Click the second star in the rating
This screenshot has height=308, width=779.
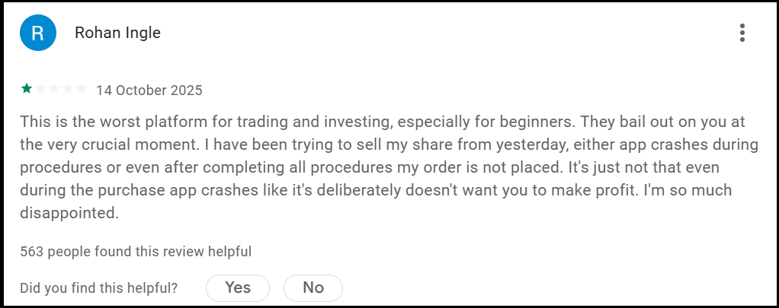pyautogui.click(x=40, y=89)
